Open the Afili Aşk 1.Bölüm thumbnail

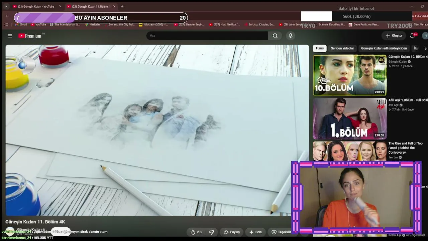point(350,118)
